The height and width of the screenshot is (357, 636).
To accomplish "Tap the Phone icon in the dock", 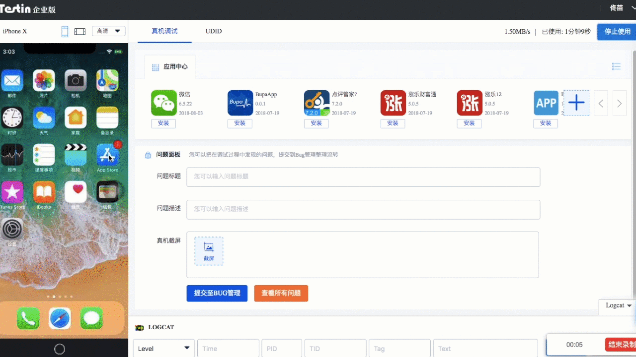I will pyautogui.click(x=28, y=318).
